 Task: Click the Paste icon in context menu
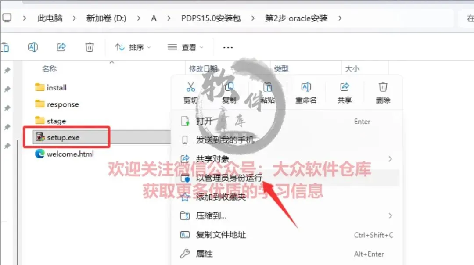pyautogui.click(x=268, y=87)
